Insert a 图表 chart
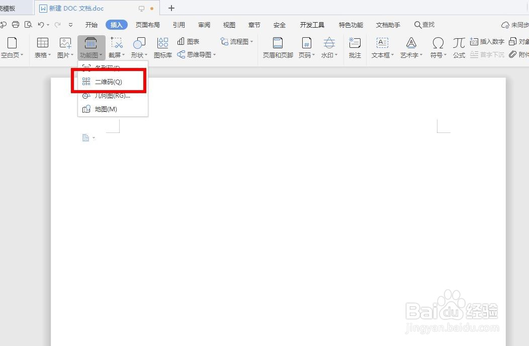 click(x=188, y=41)
